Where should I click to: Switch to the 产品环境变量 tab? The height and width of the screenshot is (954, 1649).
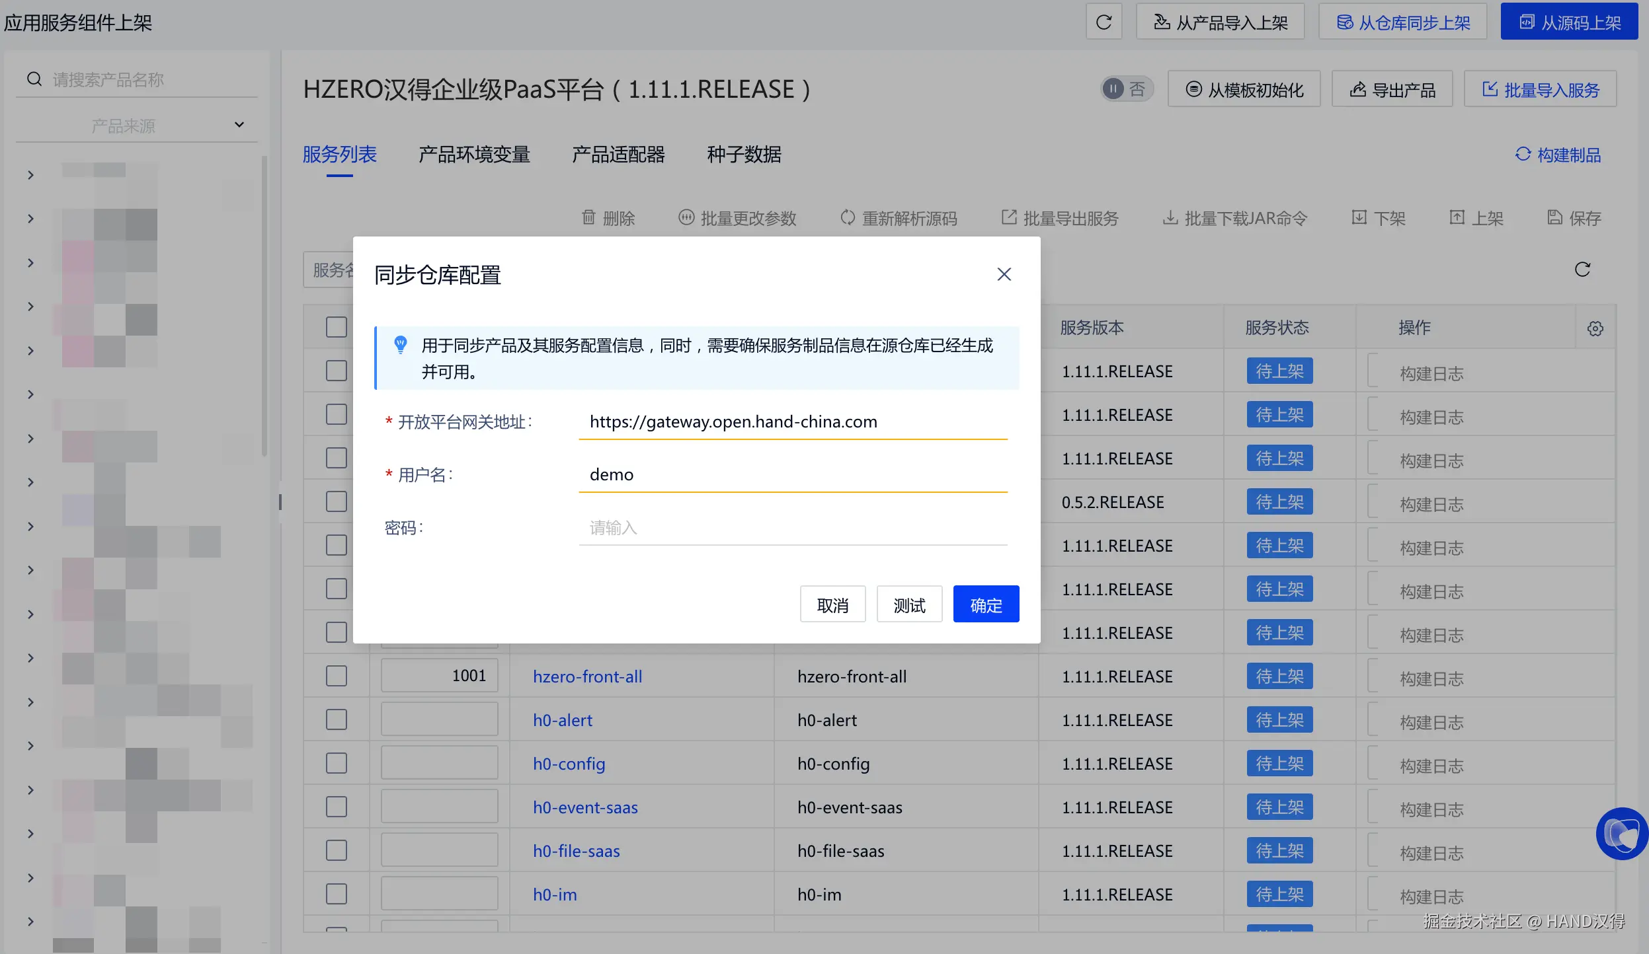pos(474,155)
